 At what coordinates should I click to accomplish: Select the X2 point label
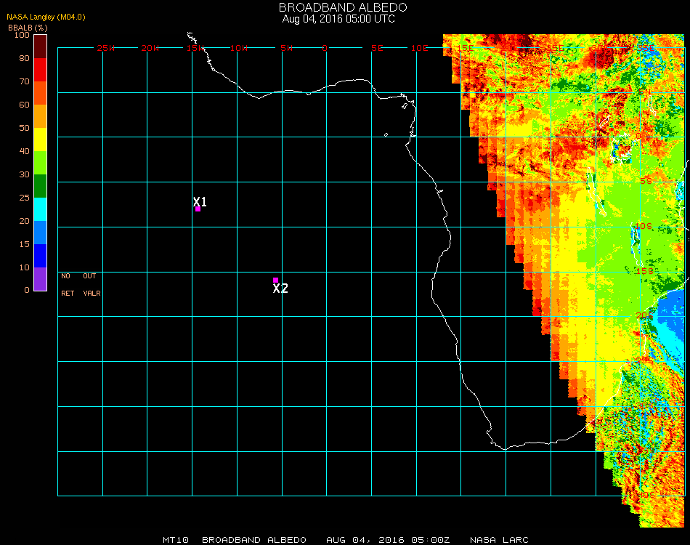280,288
